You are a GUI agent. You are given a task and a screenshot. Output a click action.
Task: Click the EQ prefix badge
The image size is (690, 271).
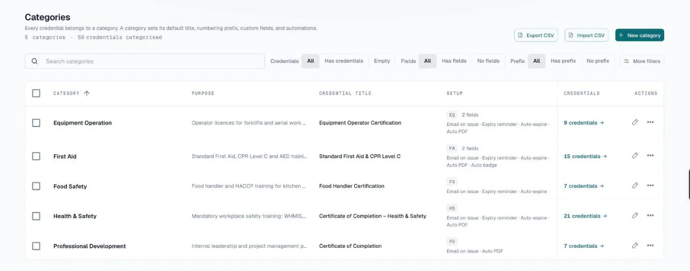452,115
